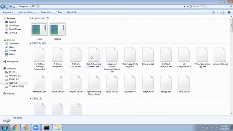This screenshot has height=131, width=233.
Task: Refresh the TEST (G:) folder view
Action: pyautogui.click(x=188, y=7)
